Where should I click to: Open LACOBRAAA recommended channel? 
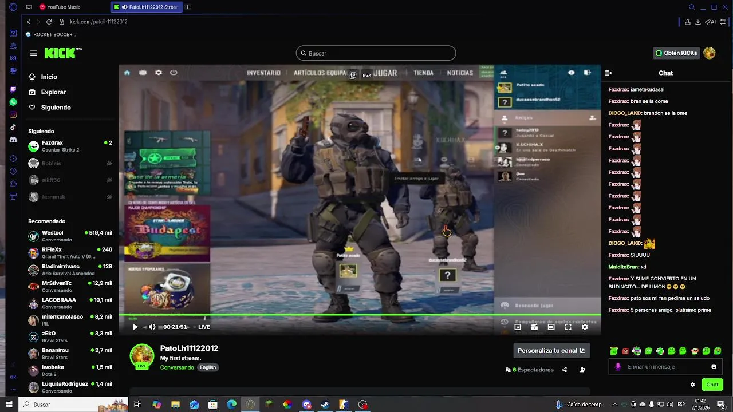coord(70,303)
